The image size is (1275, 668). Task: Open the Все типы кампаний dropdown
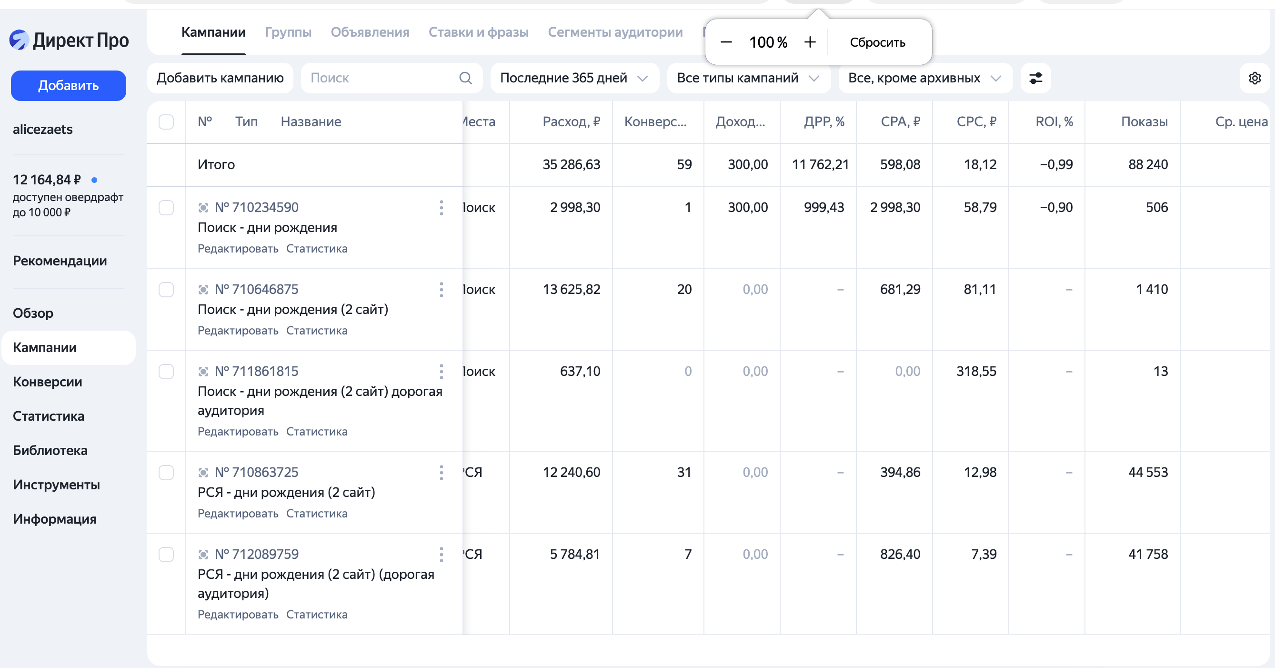coord(748,78)
